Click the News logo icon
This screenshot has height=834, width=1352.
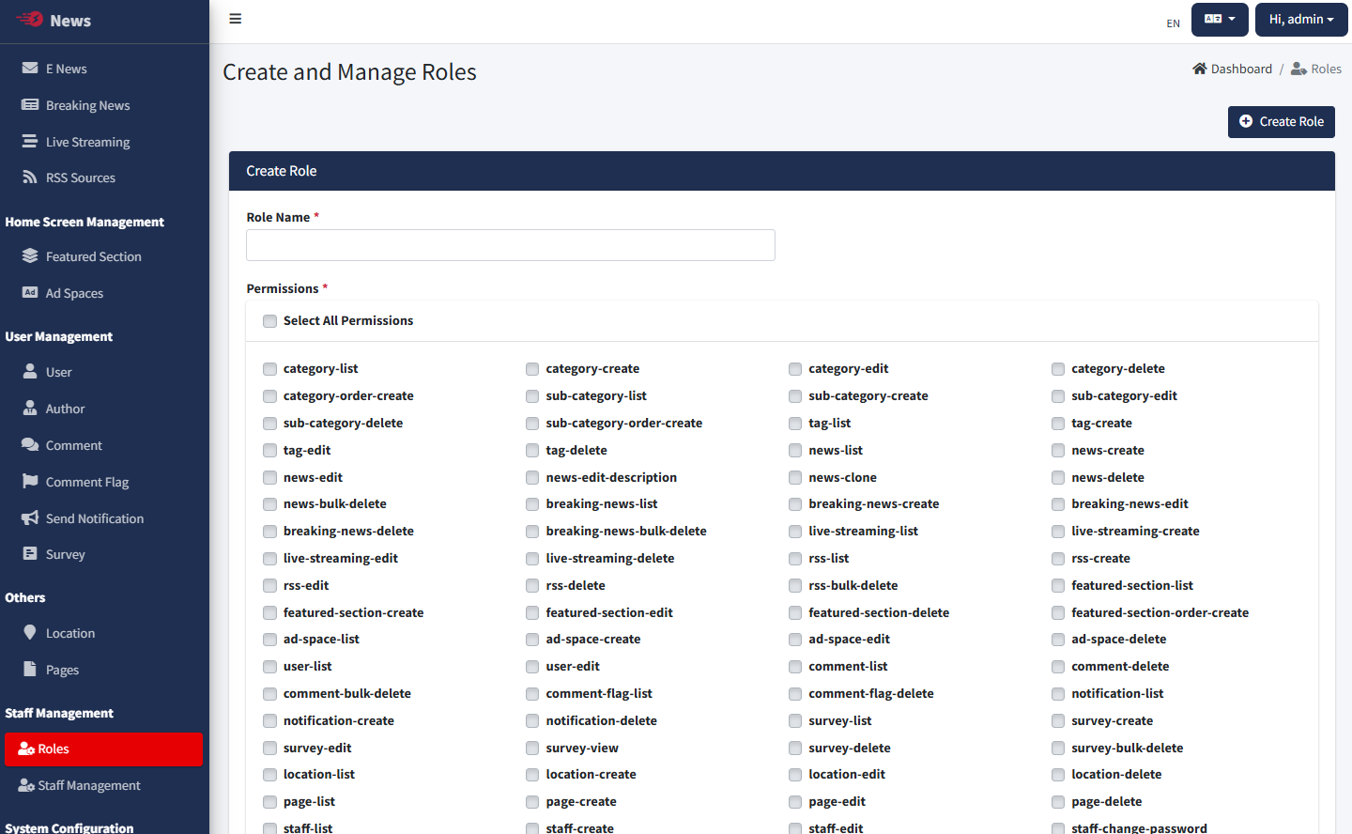pos(30,20)
